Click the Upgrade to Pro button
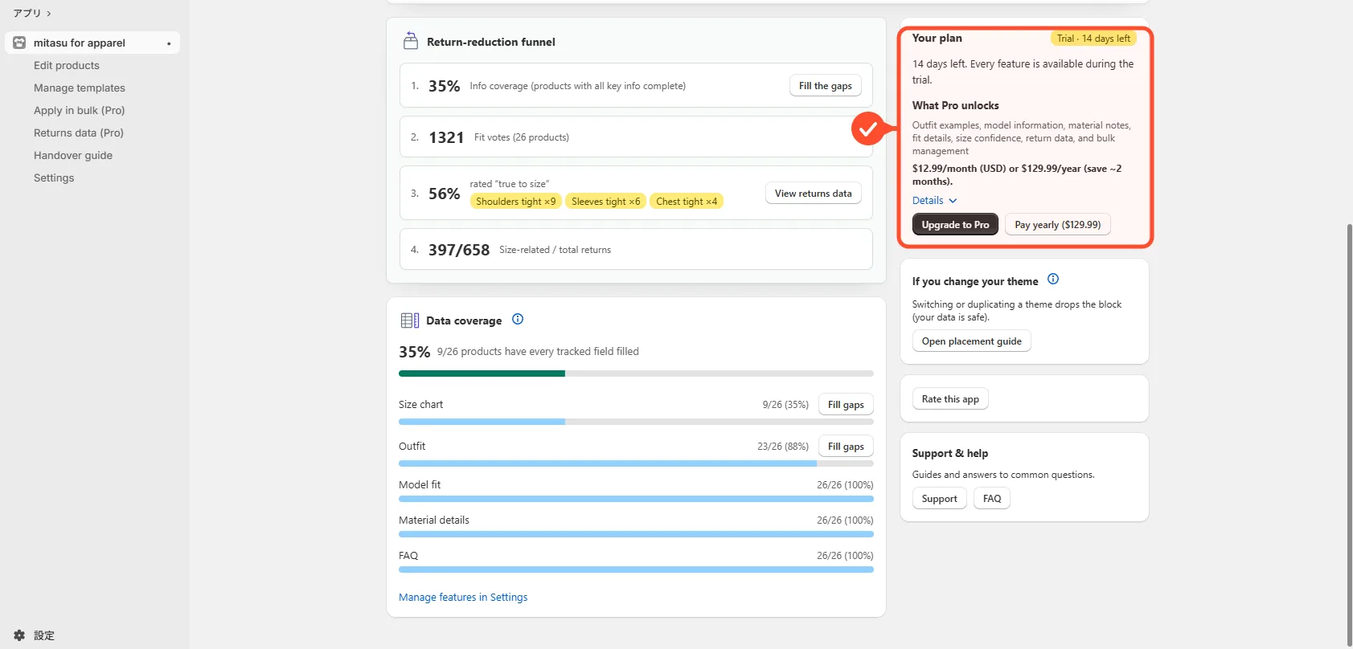 coord(955,225)
